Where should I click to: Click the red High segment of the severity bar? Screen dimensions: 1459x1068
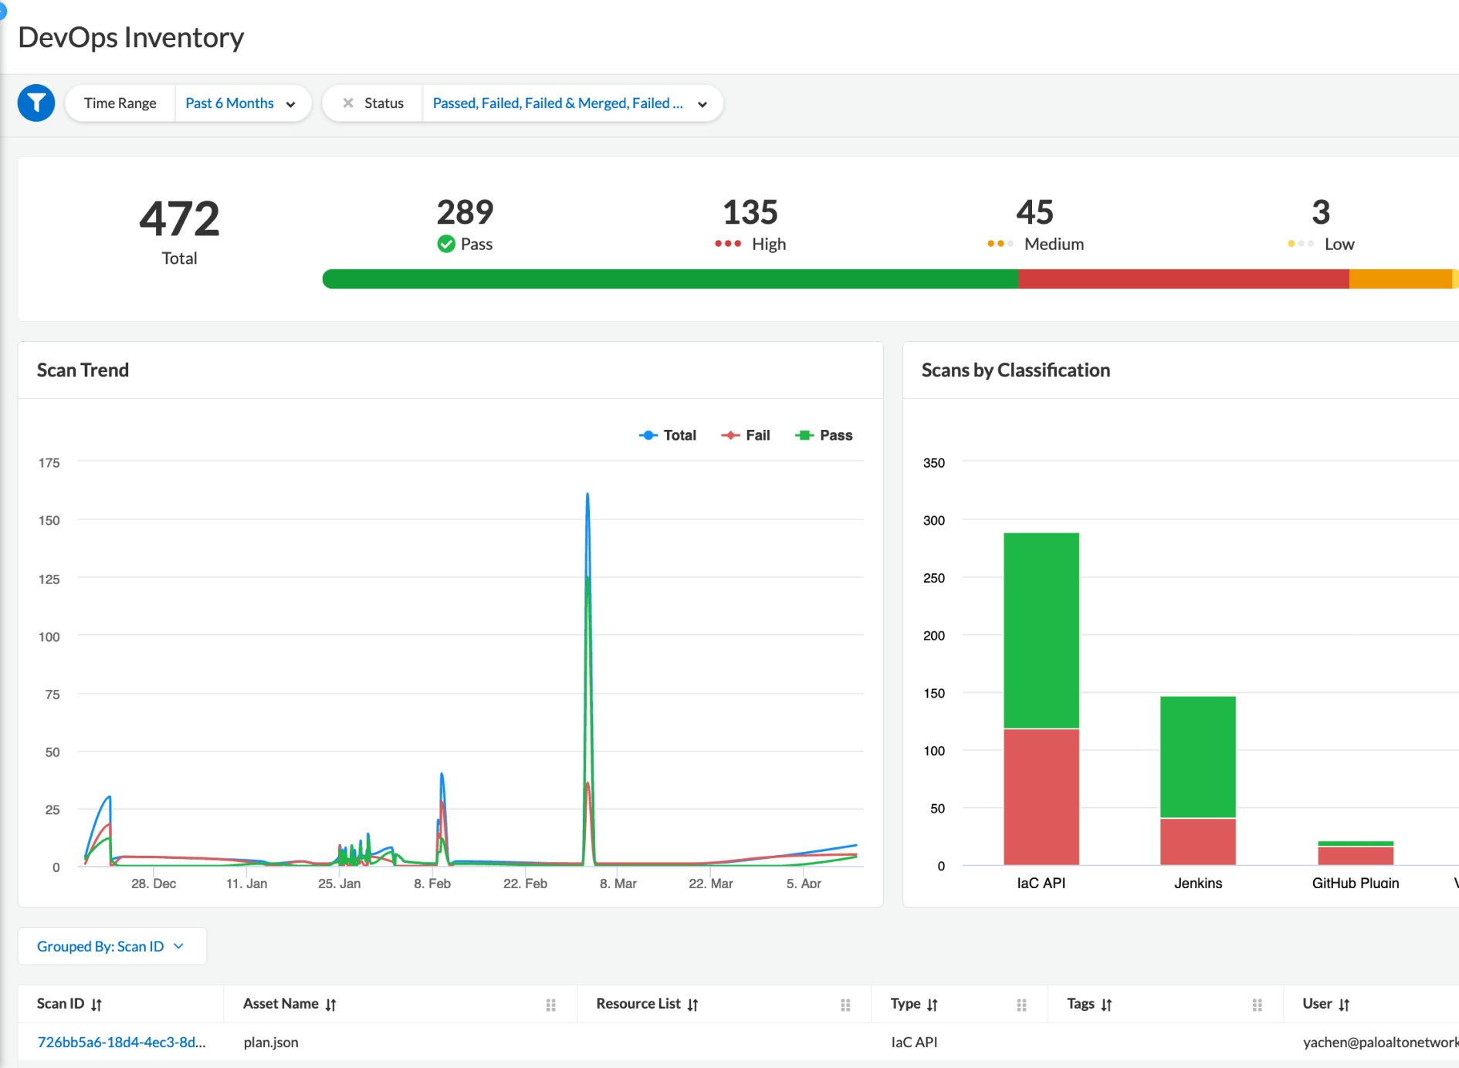tap(1183, 279)
